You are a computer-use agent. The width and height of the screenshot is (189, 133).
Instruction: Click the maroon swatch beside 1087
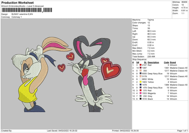tap(140, 68)
